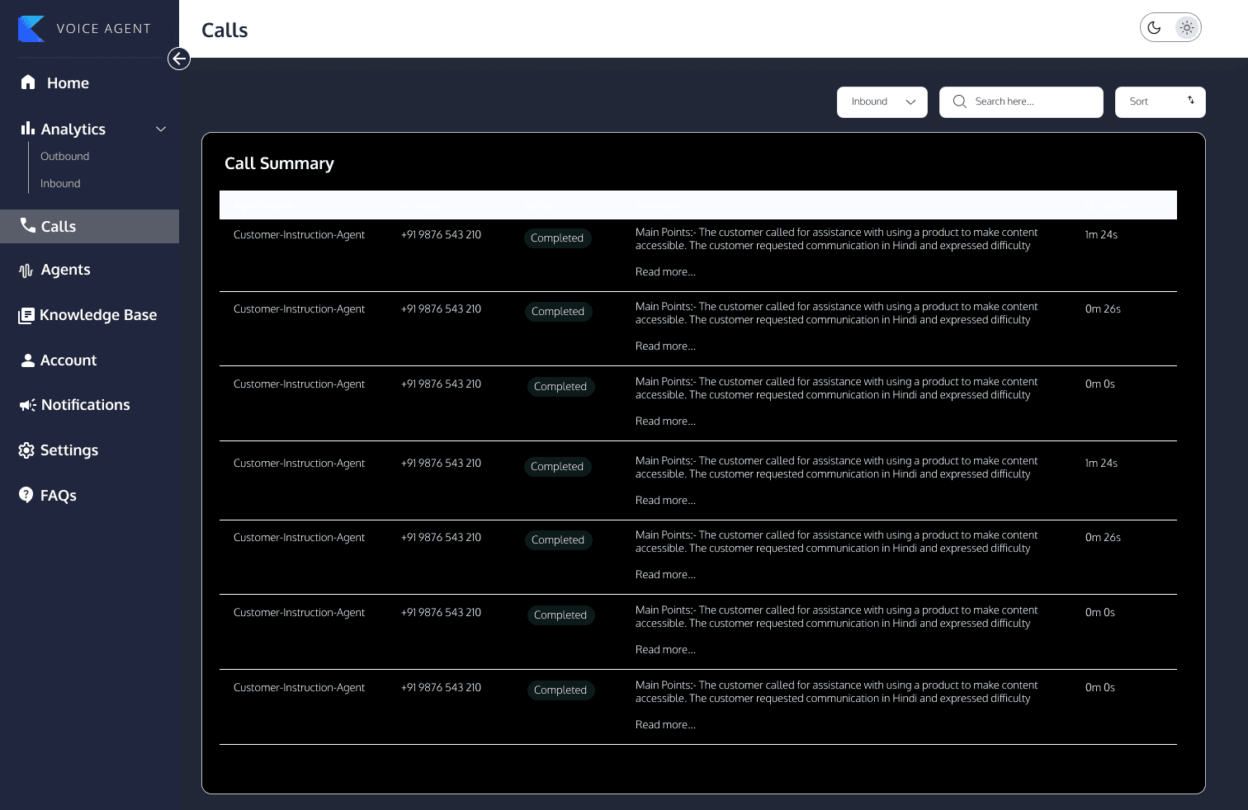1248x810 pixels.
Task: Click the Settings gear icon
Action: pos(27,450)
